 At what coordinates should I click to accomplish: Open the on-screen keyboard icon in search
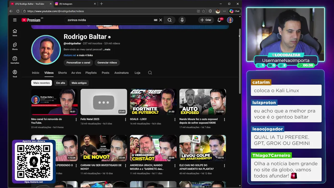(156, 20)
